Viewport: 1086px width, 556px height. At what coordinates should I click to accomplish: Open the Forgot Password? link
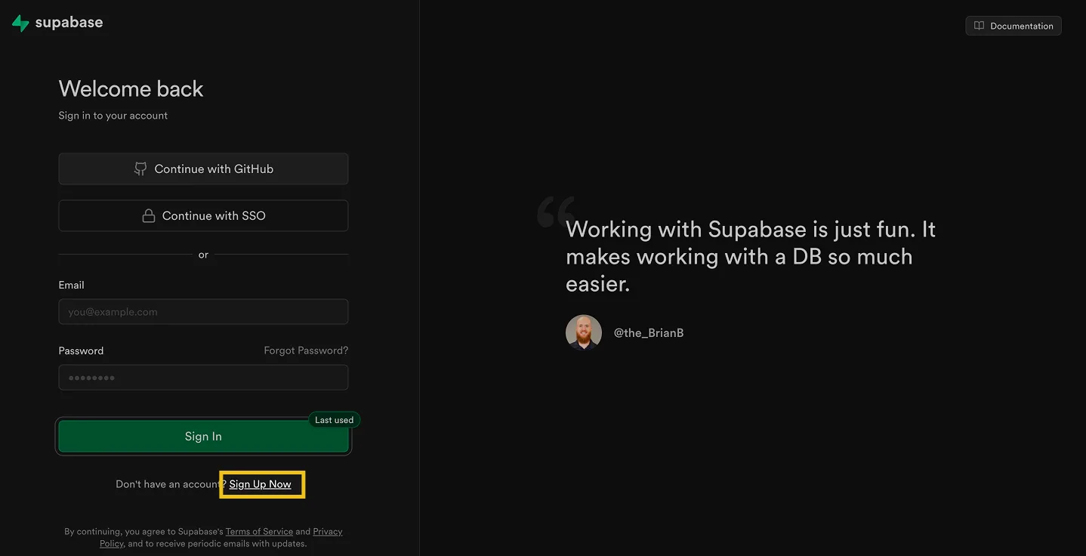(x=306, y=351)
